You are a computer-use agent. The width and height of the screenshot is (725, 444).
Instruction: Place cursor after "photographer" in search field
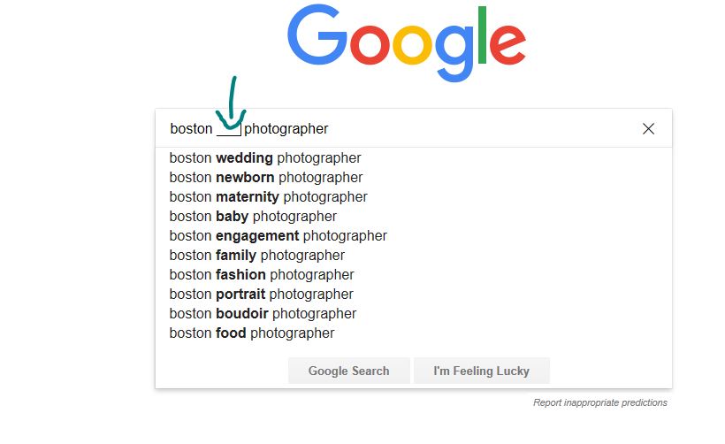pos(330,128)
